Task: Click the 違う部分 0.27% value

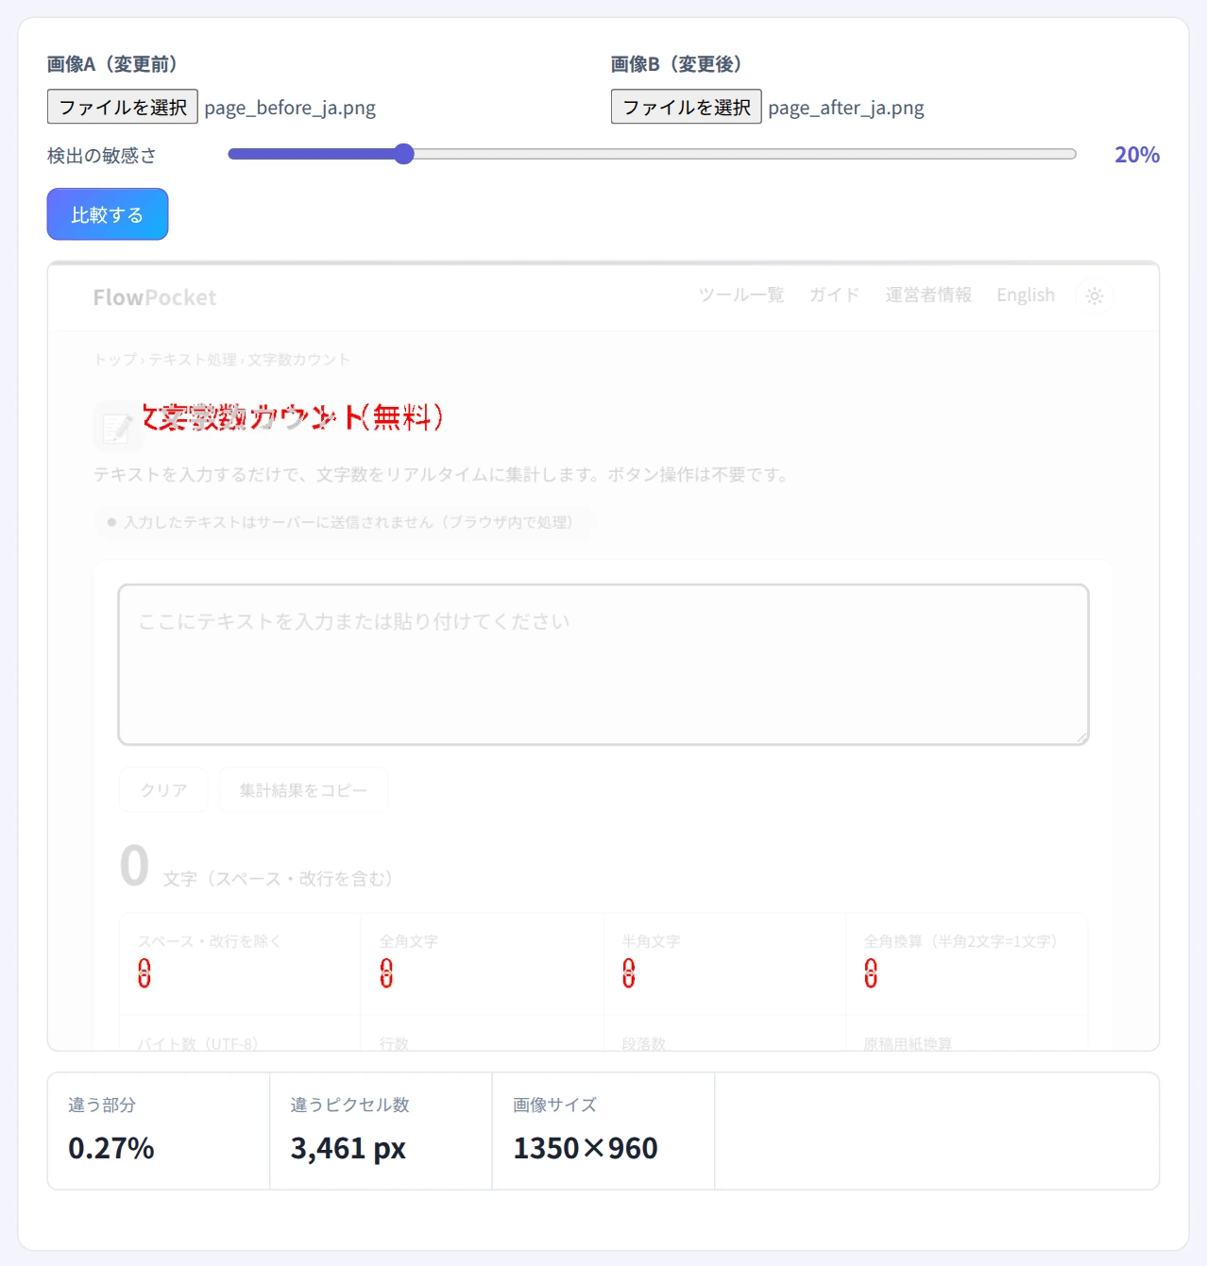Action: 111,1148
